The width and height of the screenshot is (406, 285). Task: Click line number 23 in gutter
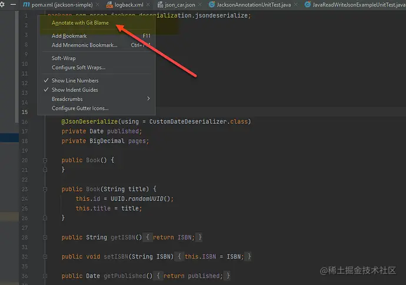pyautogui.click(x=25, y=189)
